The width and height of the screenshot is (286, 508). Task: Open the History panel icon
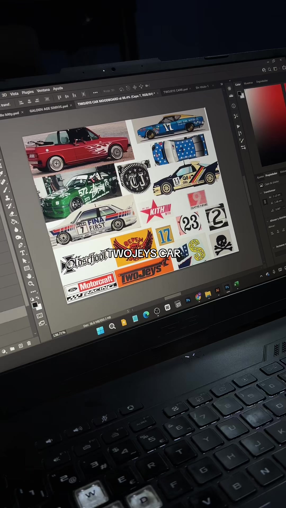point(240,133)
